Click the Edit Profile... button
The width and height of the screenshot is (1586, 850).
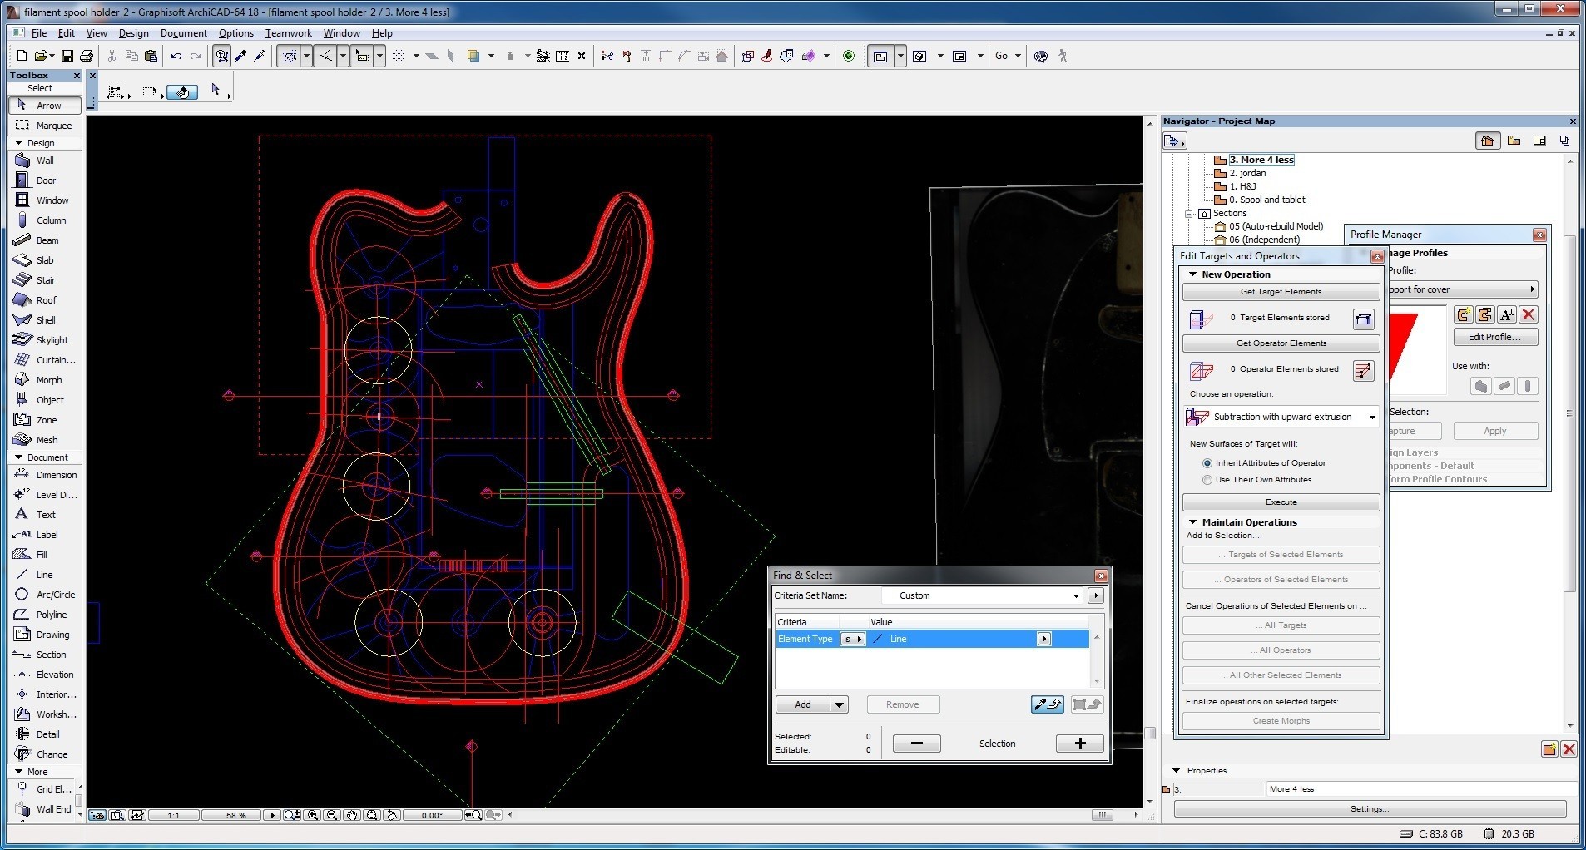pos(1495,337)
